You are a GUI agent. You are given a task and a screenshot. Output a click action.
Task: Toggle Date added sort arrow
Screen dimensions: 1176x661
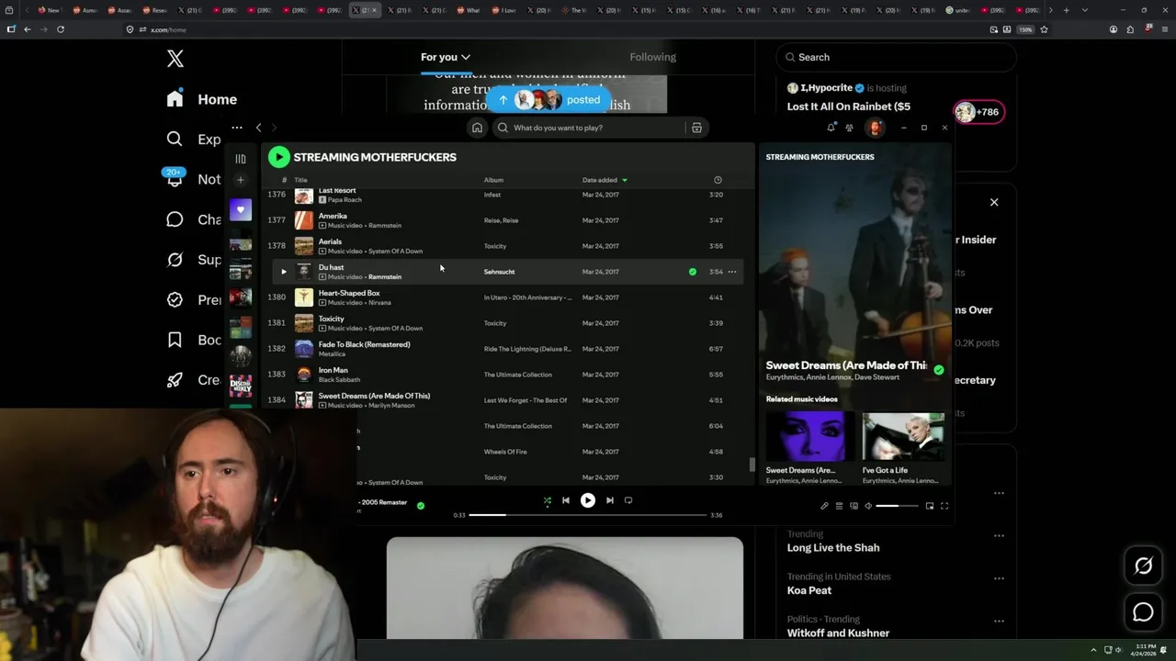tap(625, 180)
